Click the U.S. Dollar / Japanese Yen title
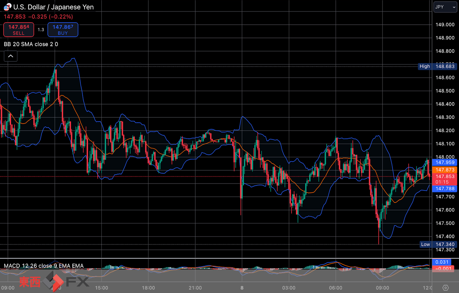 click(x=54, y=7)
